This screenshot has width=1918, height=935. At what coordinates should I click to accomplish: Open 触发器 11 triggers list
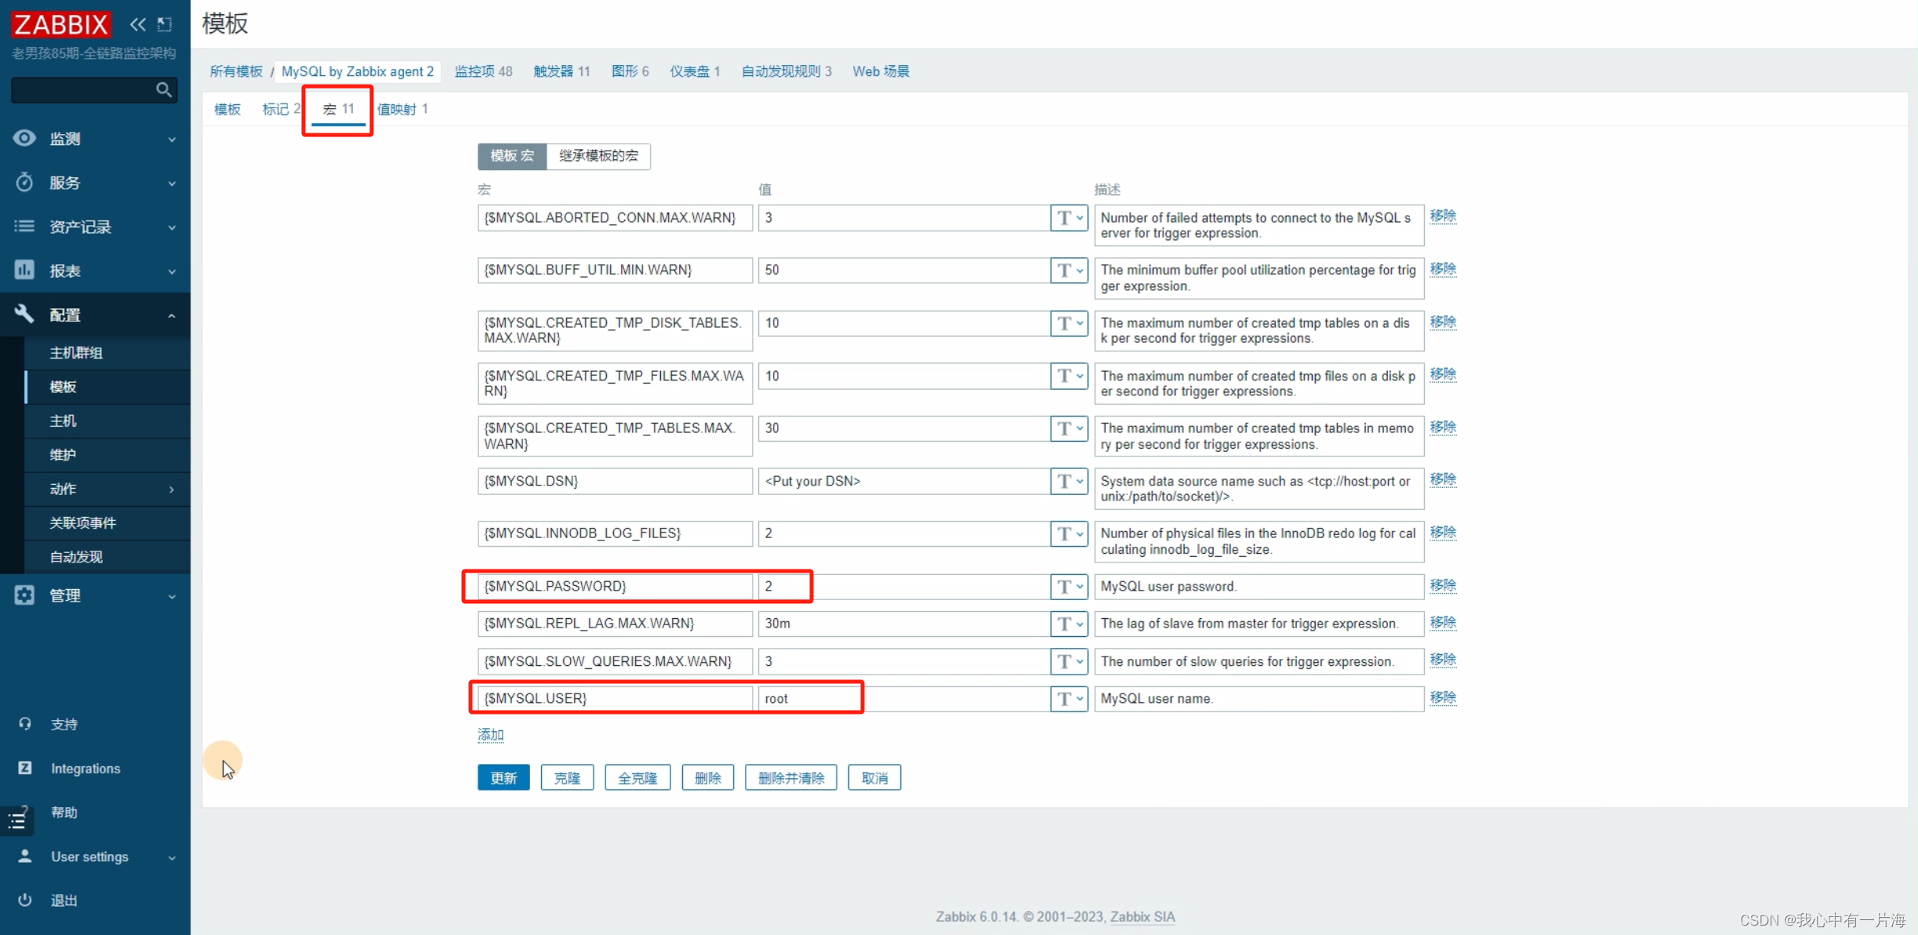pyautogui.click(x=561, y=71)
